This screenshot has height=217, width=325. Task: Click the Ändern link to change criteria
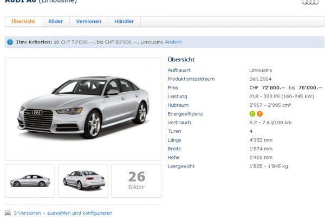tap(173, 42)
